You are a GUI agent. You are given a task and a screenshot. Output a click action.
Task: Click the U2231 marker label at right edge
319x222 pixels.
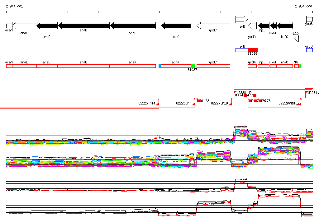(x=313, y=93)
